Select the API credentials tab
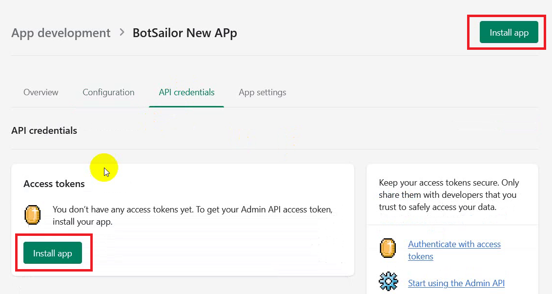This screenshot has height=294, width=552. 186,92
